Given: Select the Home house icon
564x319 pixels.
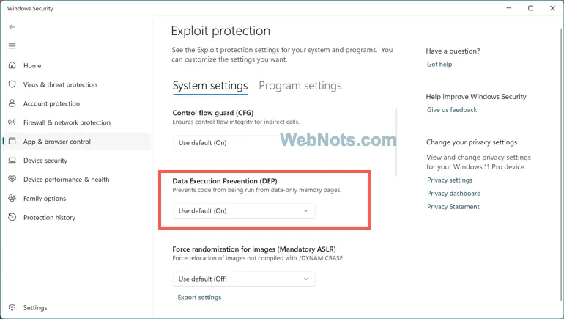Looking at the screenshot, I should (x=12, y=65).
